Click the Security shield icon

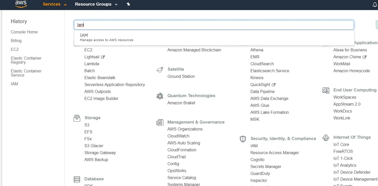243,139
